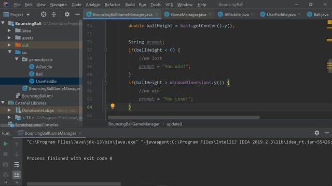The height and width of the screenshot is (186, 332).
Task: Collapse the gameobjects package
Action: point(17,59)
